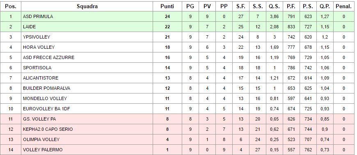
Task: Click the Pos. column header
Action: click(x=11, y=7)
